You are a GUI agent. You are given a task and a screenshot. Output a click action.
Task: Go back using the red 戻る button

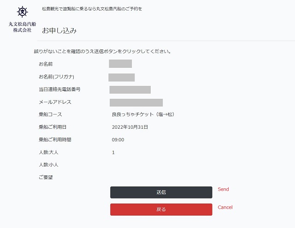[x=161, y=210]
